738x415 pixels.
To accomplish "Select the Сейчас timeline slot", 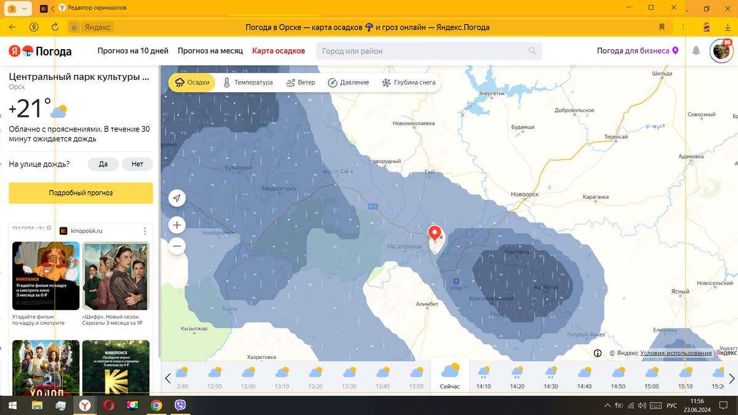I will 450,377.
